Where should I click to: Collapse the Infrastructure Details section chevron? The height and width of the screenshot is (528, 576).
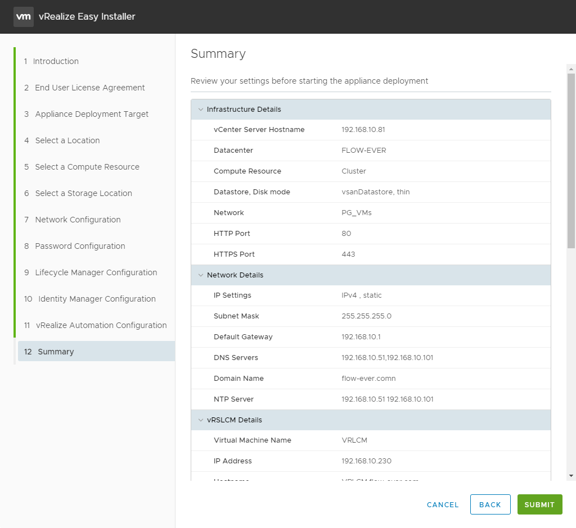click(x=201, y=110)
